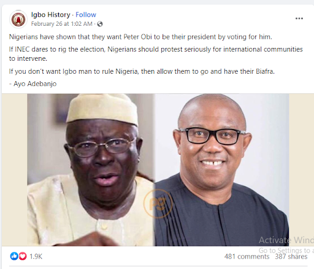Open the three-dots post options menu
The image size is (314, 269).
point(299,18)
